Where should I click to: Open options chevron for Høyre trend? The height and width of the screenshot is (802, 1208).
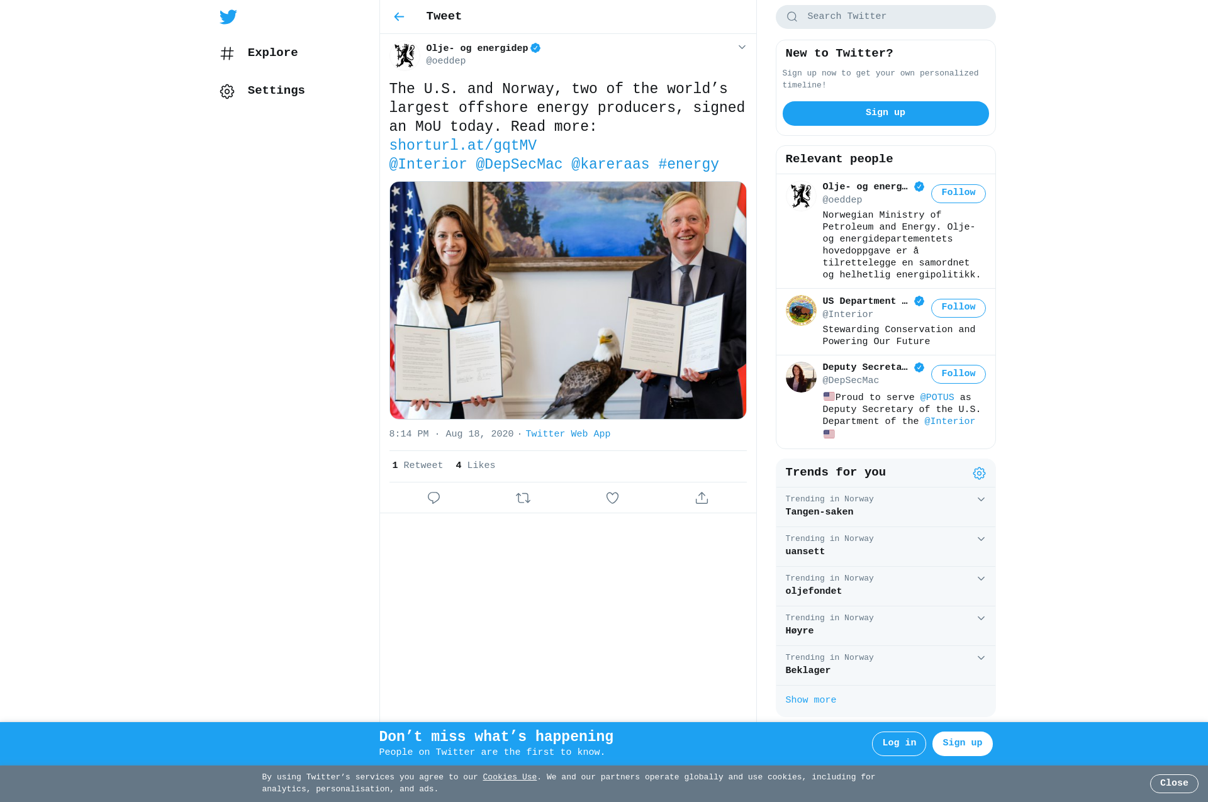point(981,618)
